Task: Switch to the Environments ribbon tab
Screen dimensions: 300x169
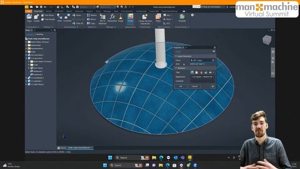Action: click(x=127, y=11)
